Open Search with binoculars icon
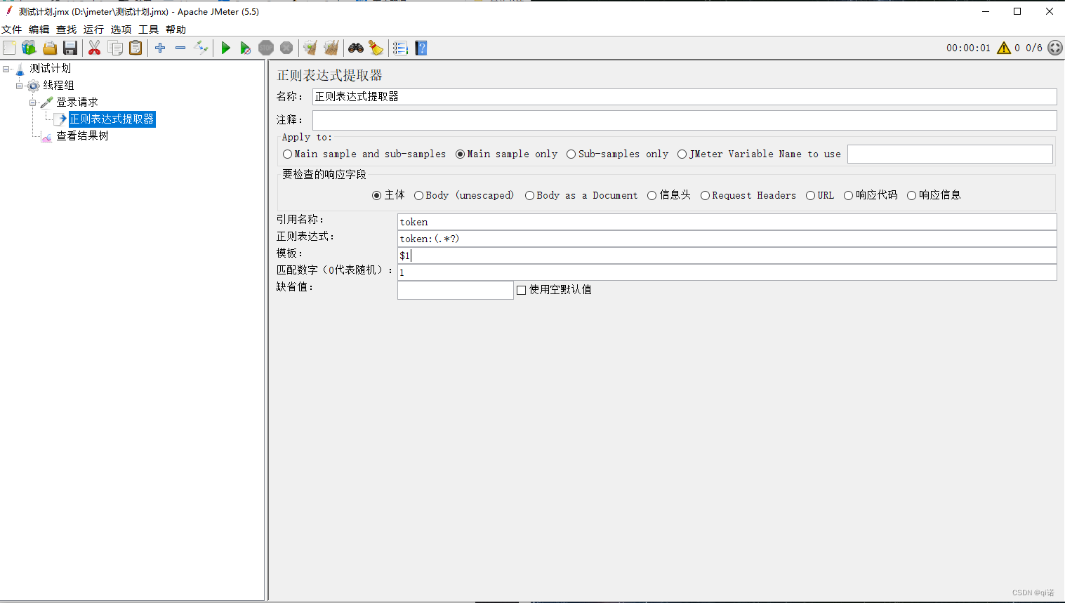The height and width of the screenshot is (603, 1065). pos(356,48)
